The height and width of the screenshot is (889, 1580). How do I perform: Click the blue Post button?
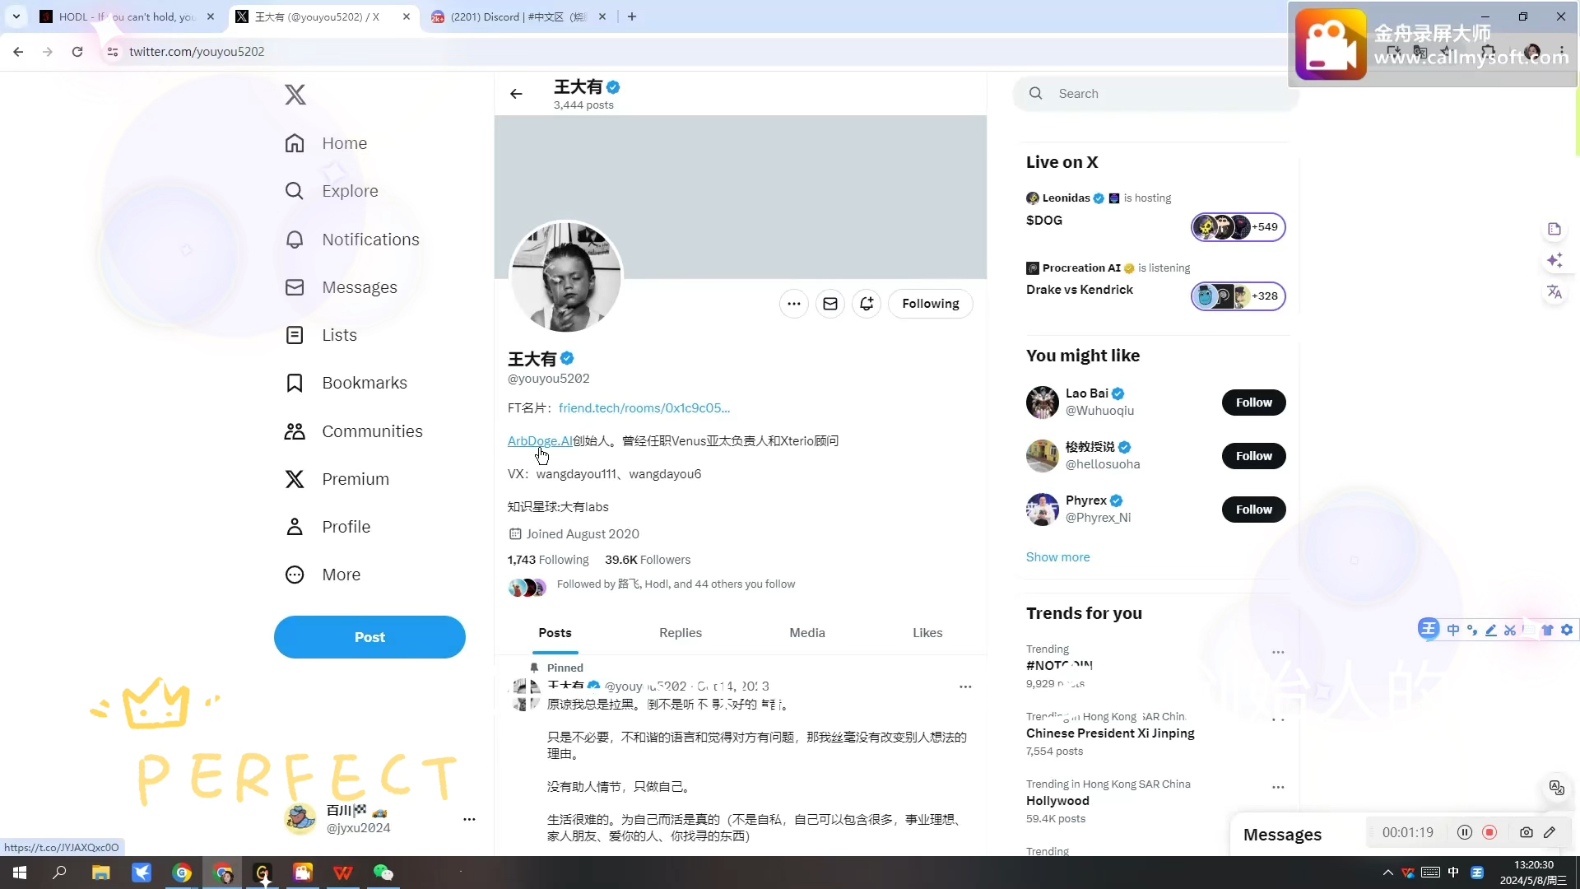369,637
